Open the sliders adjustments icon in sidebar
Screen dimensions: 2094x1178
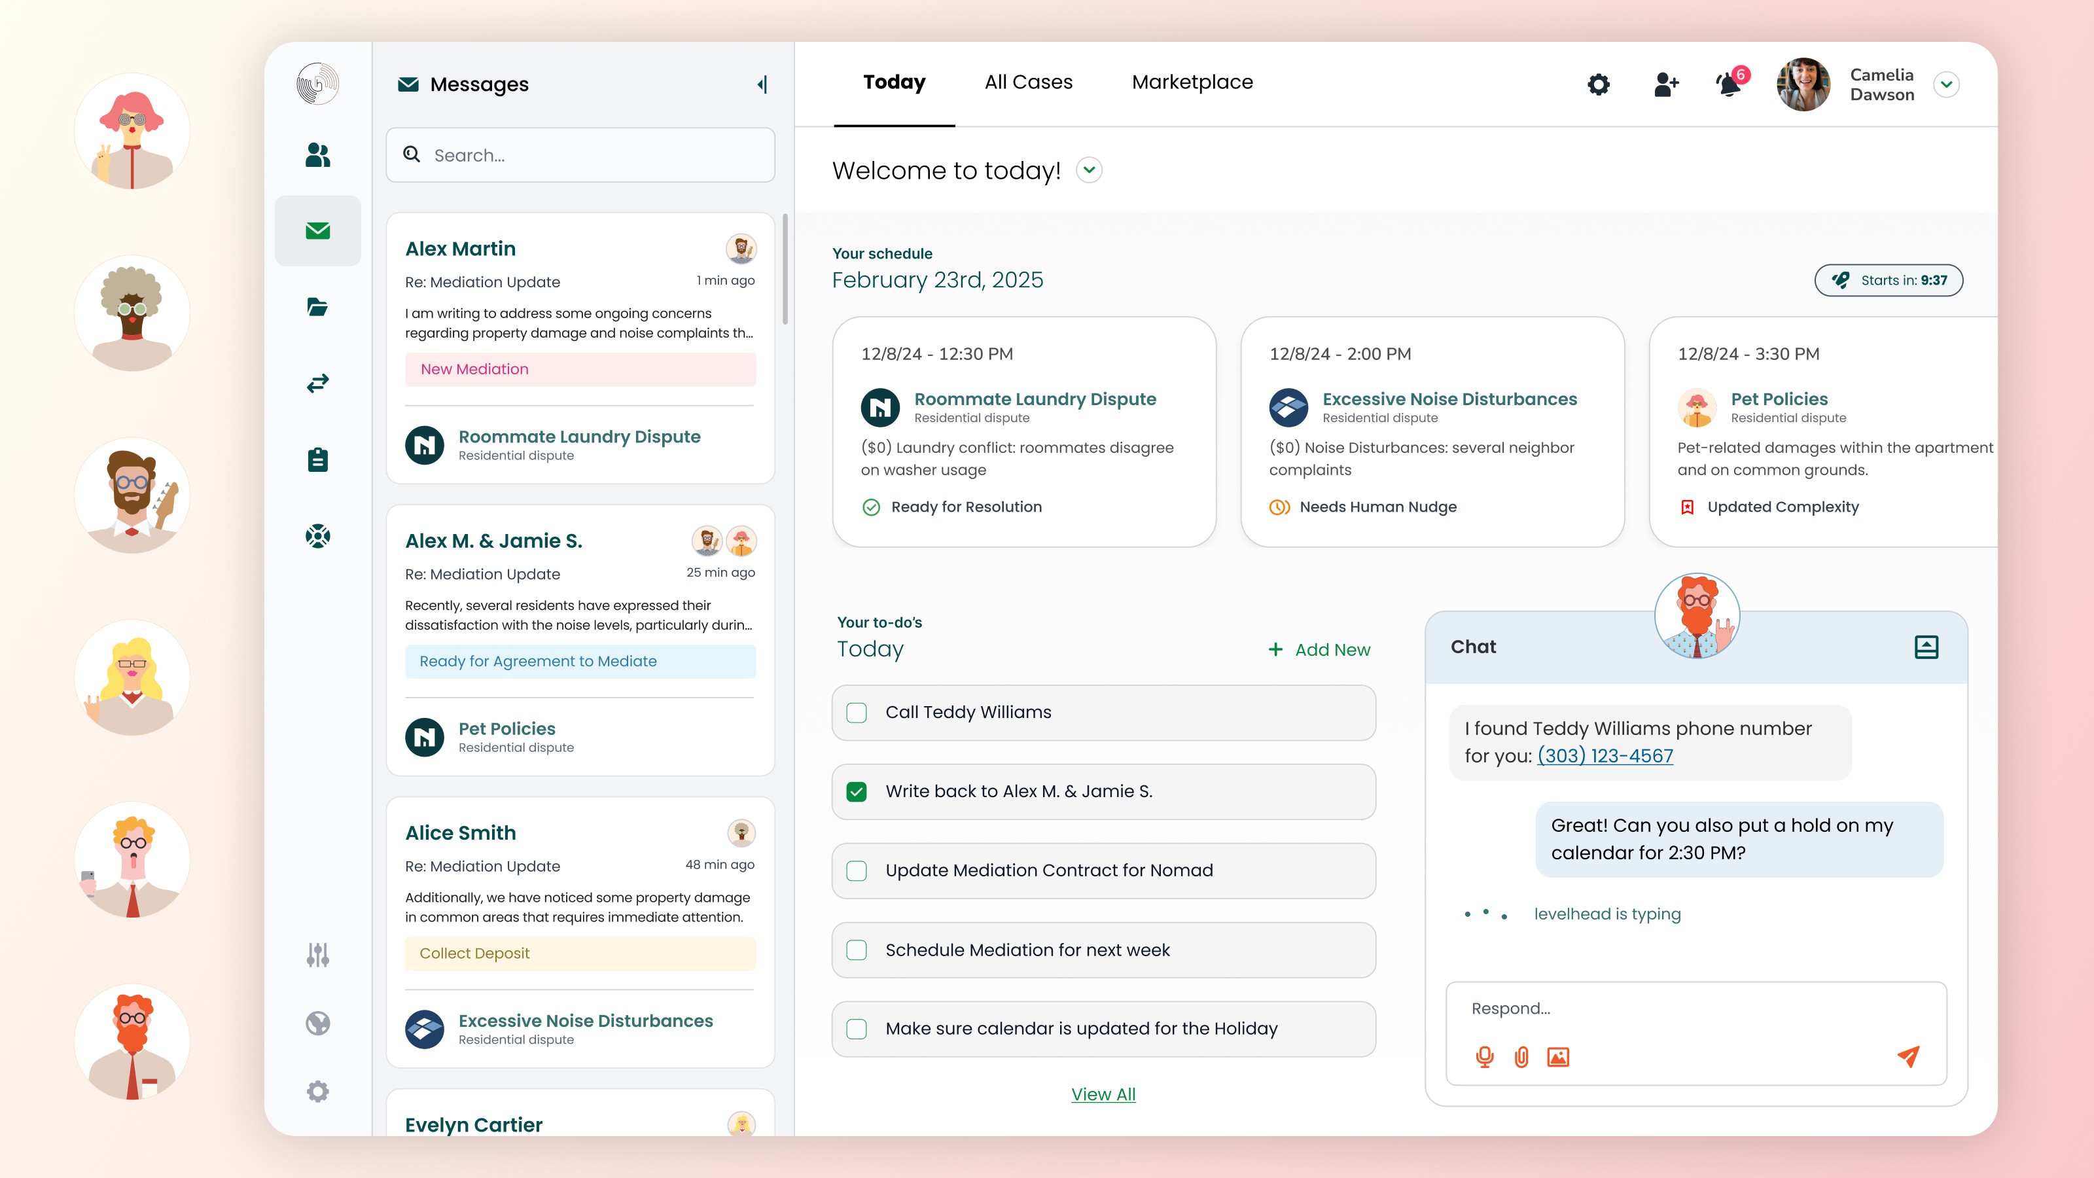click(318, 954)
